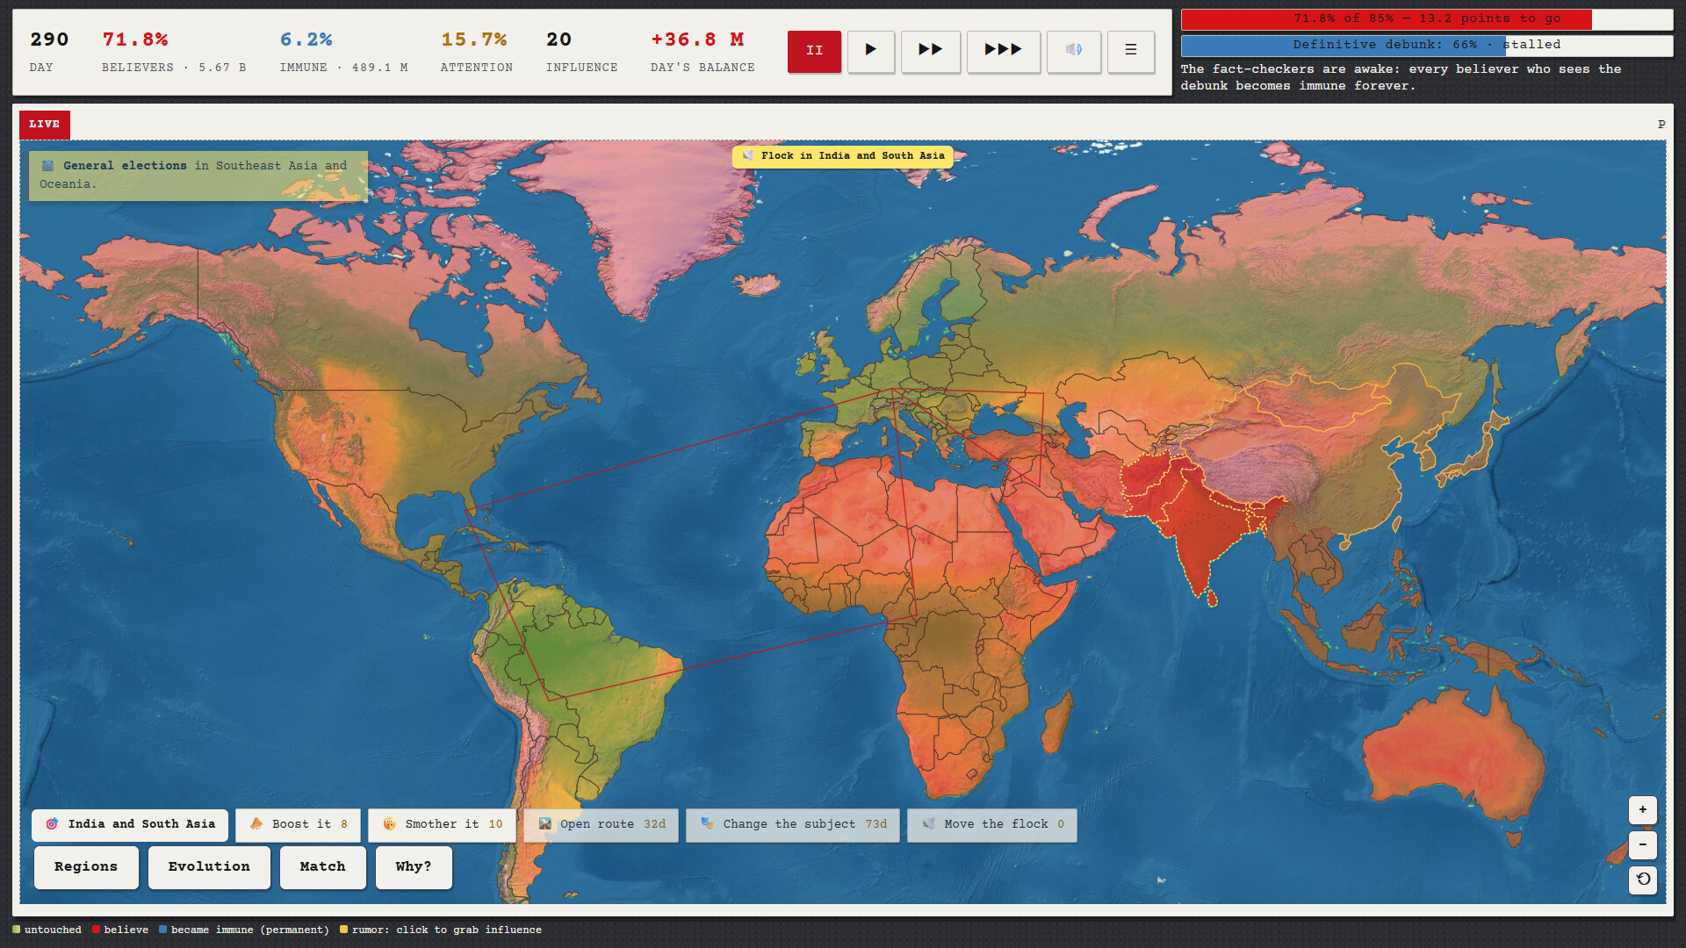The width and height of the screenshot is (1686, 948).
Task: Open the Evolution panel
Action: [209, 867]
